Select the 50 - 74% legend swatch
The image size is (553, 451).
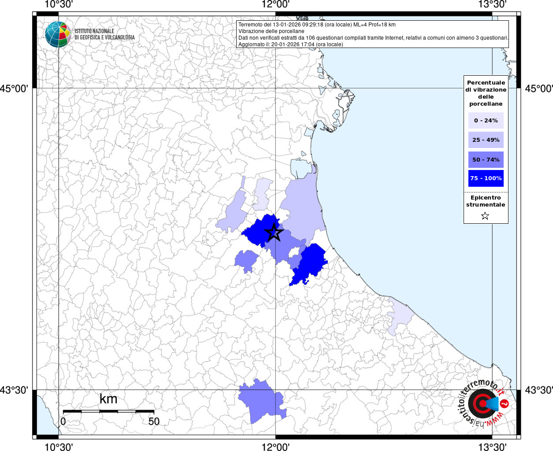tap(486, 159)
